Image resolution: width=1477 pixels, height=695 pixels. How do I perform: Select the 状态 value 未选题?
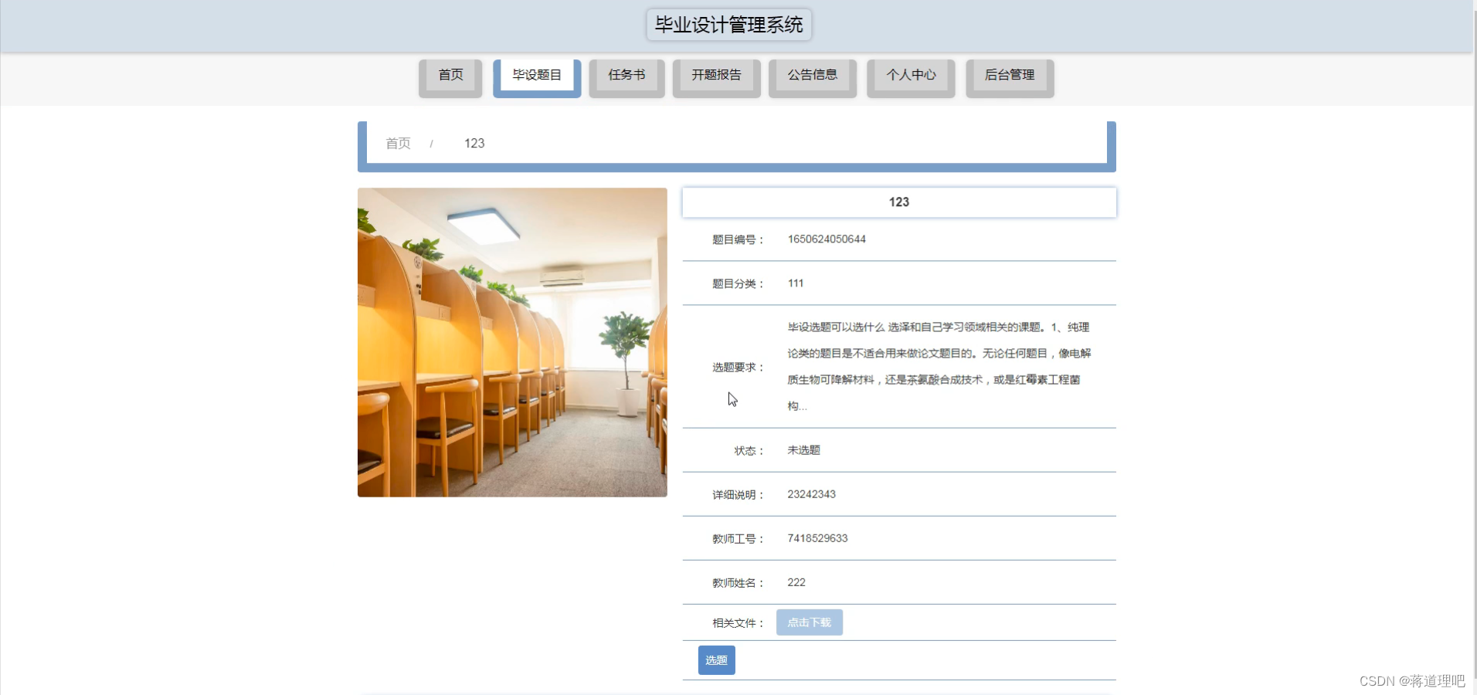803,450
